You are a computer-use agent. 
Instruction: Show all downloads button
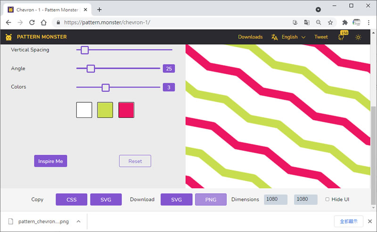(348, 221)
